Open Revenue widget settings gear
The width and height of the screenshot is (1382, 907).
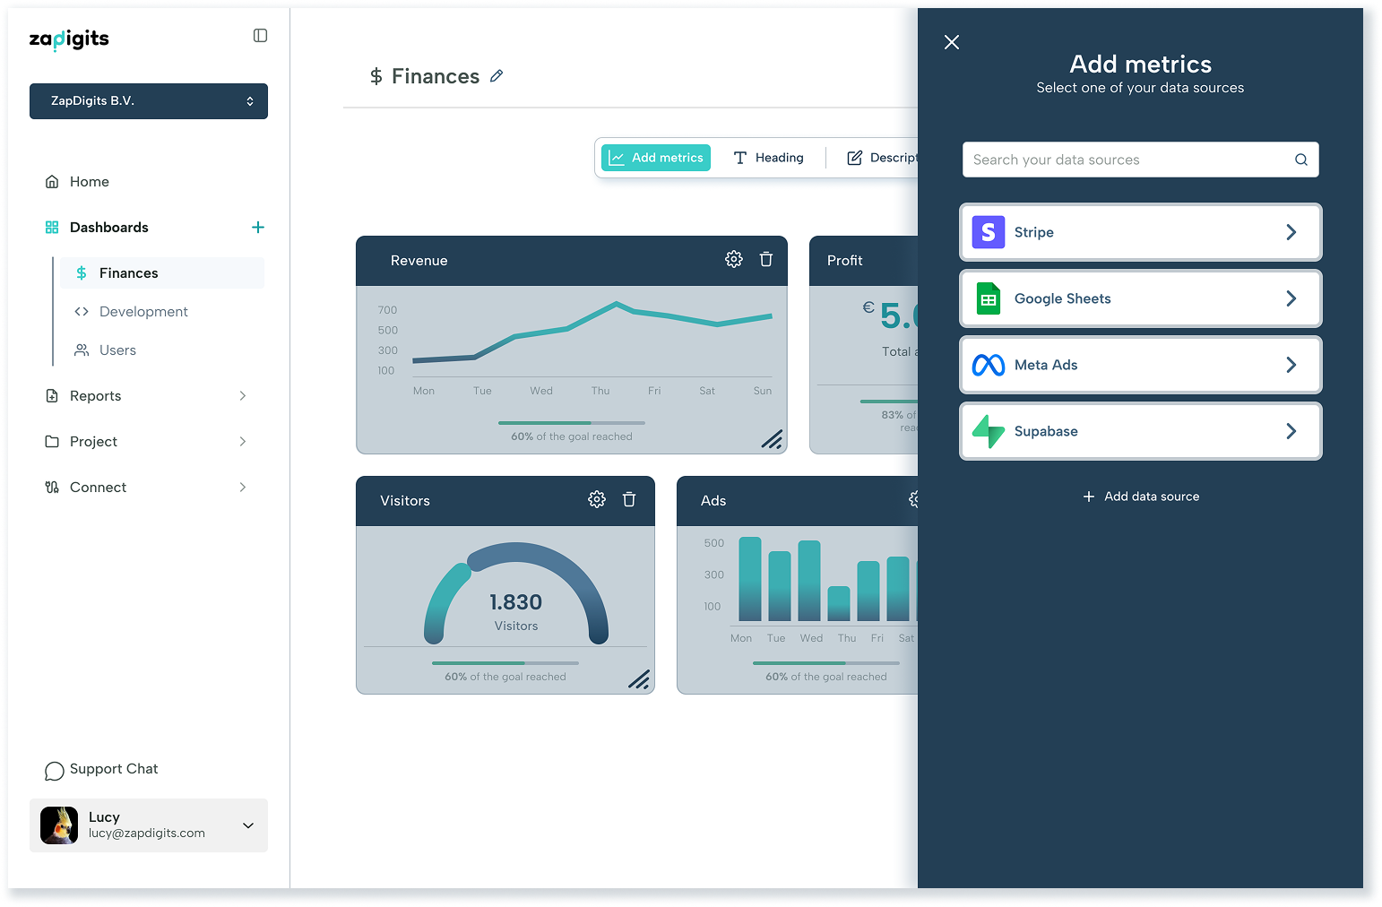coord(733,259)
